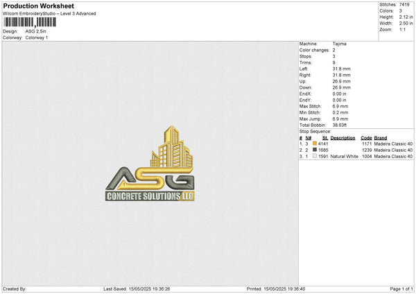Screen dimensions: 416x294
Task: Click the 'Color changes:' label
Action: (314, 50)
